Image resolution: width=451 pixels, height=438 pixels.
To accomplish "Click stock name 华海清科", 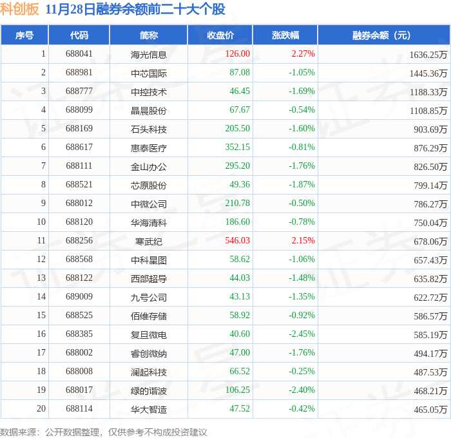I will click(149, 223).
